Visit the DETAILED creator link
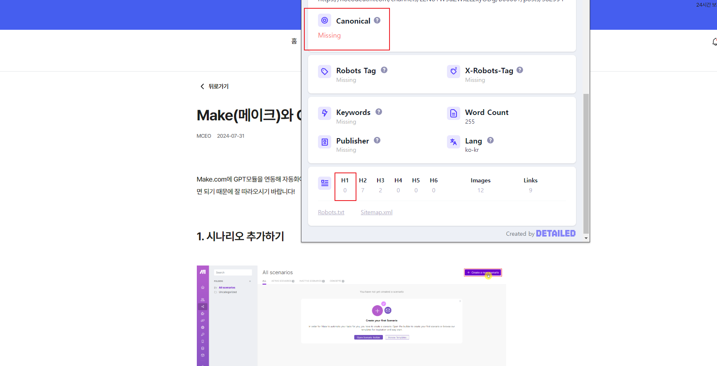Screen dimensions: 717x366 (556, 234)
